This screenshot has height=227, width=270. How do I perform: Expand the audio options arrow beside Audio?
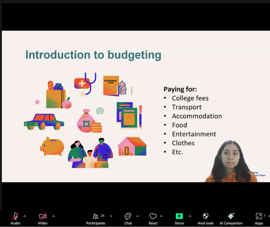pyautogui.click(x=25, y=216)
